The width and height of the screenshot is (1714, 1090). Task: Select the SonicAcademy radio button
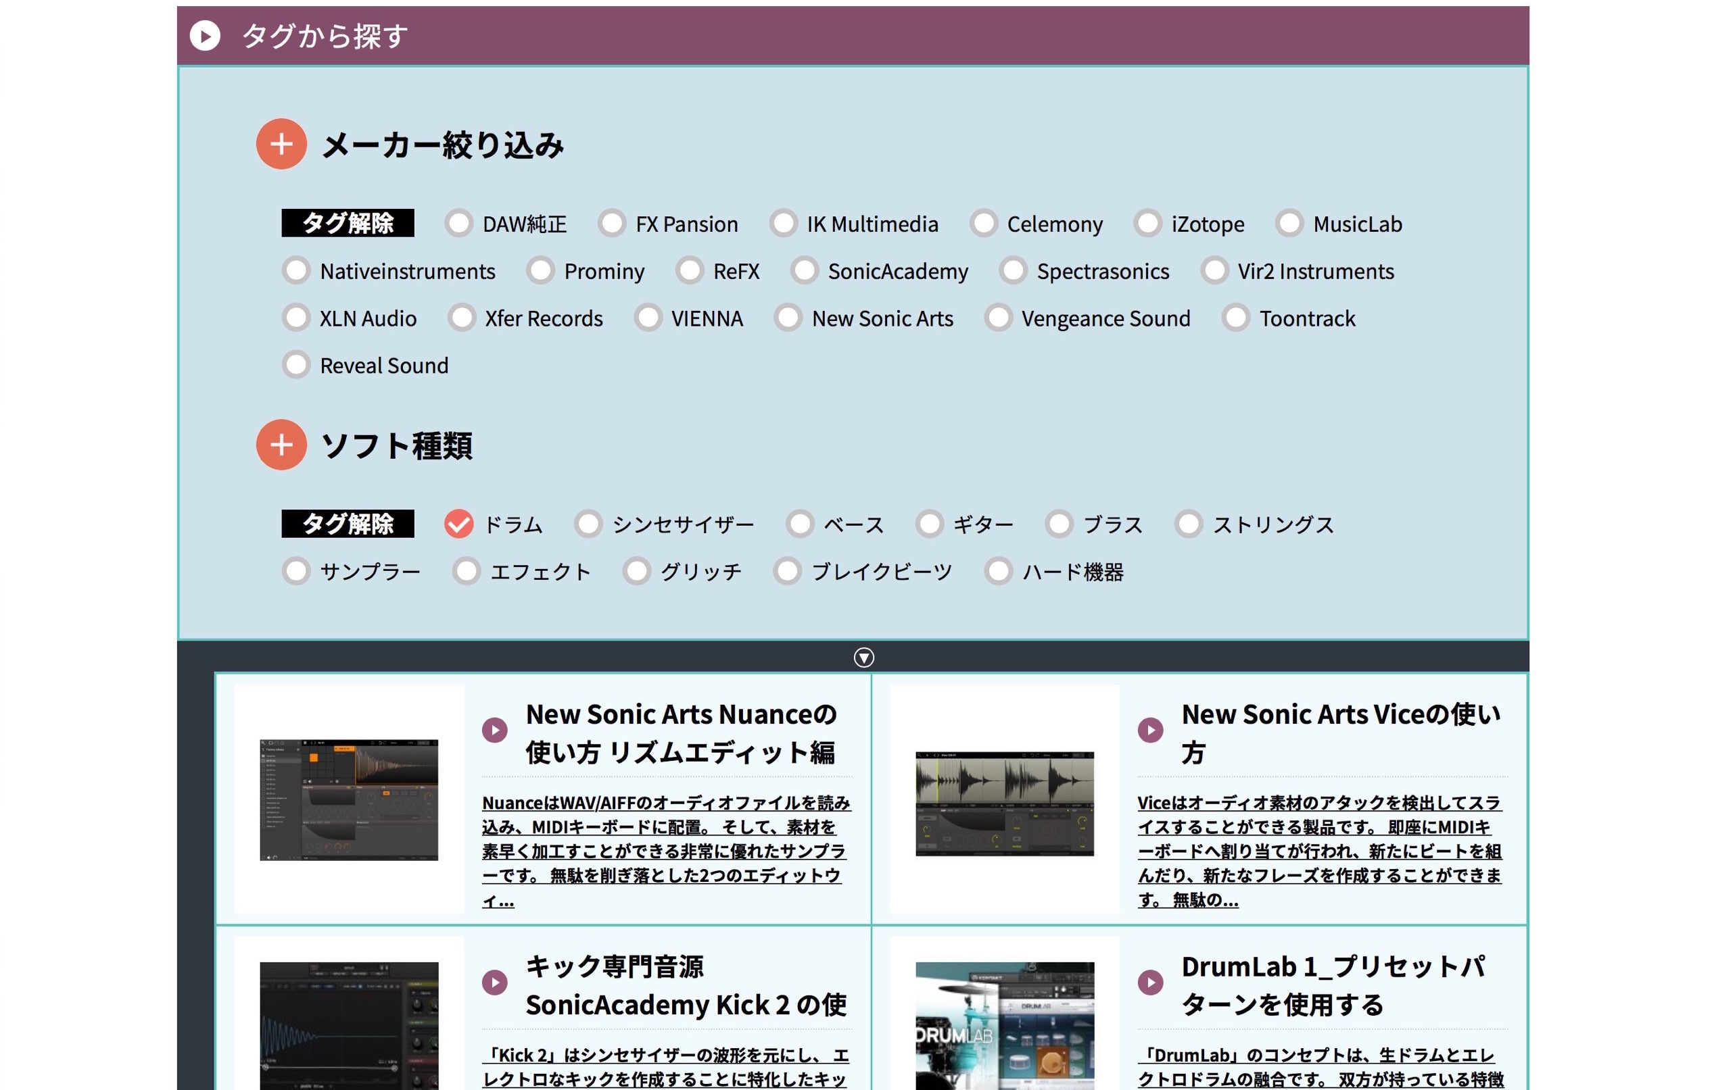(805, 270)
